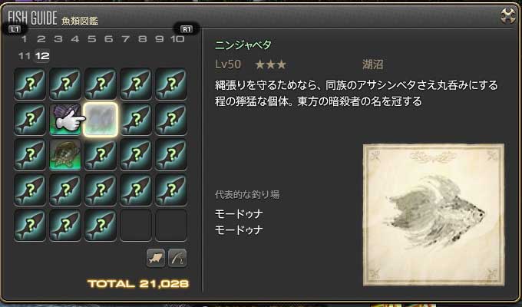Select the first unknown fish slot

click(30, 84)
